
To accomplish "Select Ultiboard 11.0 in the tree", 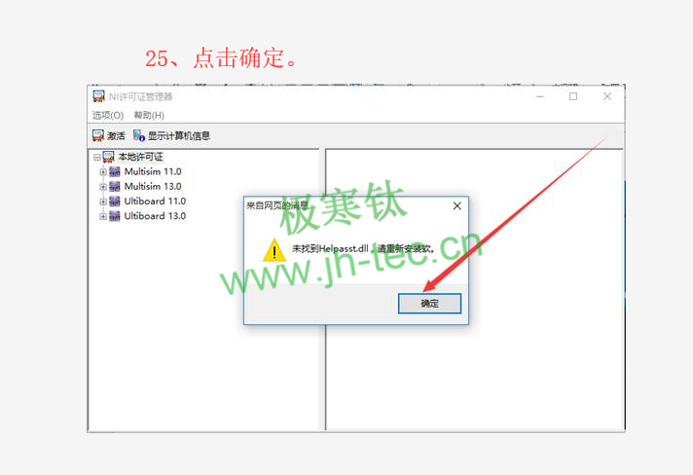I will click(x=155, y=201).
